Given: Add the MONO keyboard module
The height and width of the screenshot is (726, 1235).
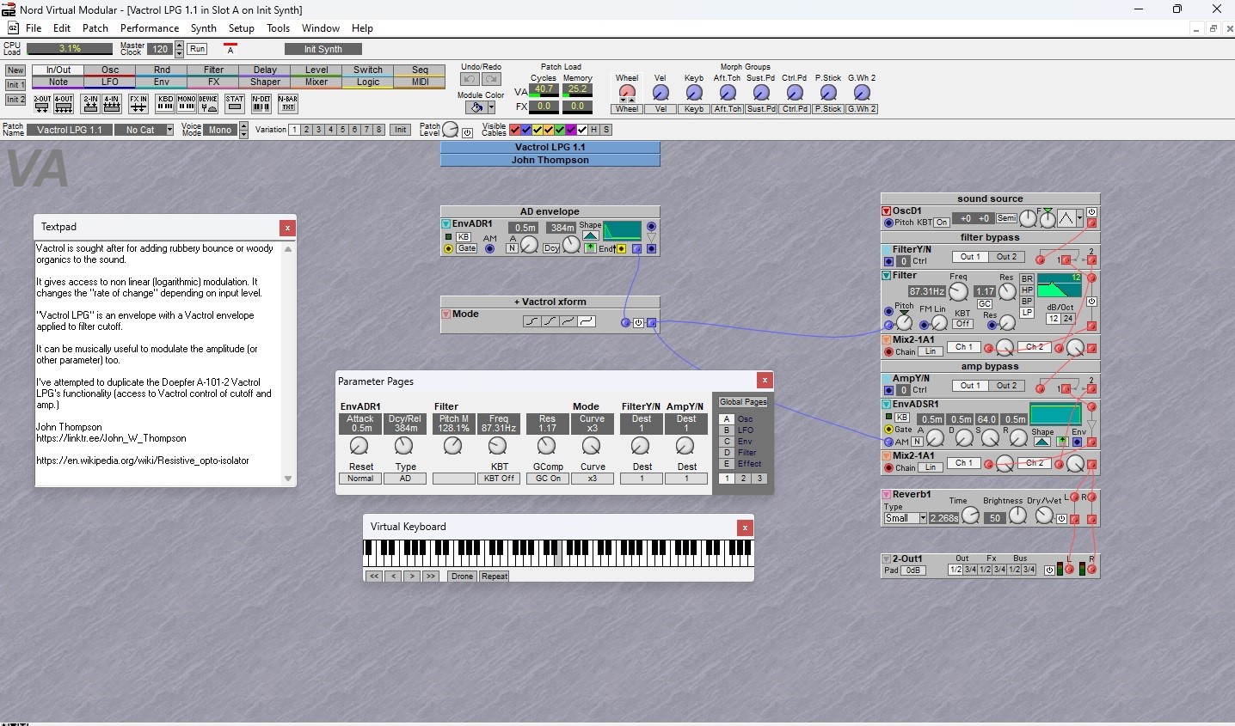Looking at the screenshot, I should (x=187, y=104).
